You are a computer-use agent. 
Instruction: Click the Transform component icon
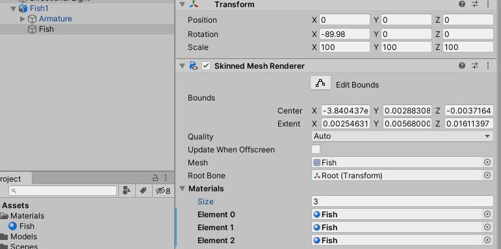point(194,4)
